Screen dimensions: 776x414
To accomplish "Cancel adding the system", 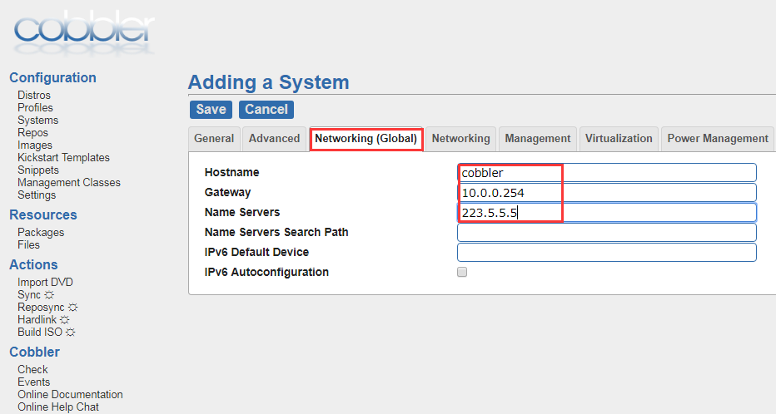I will click(x=266, y=109).
